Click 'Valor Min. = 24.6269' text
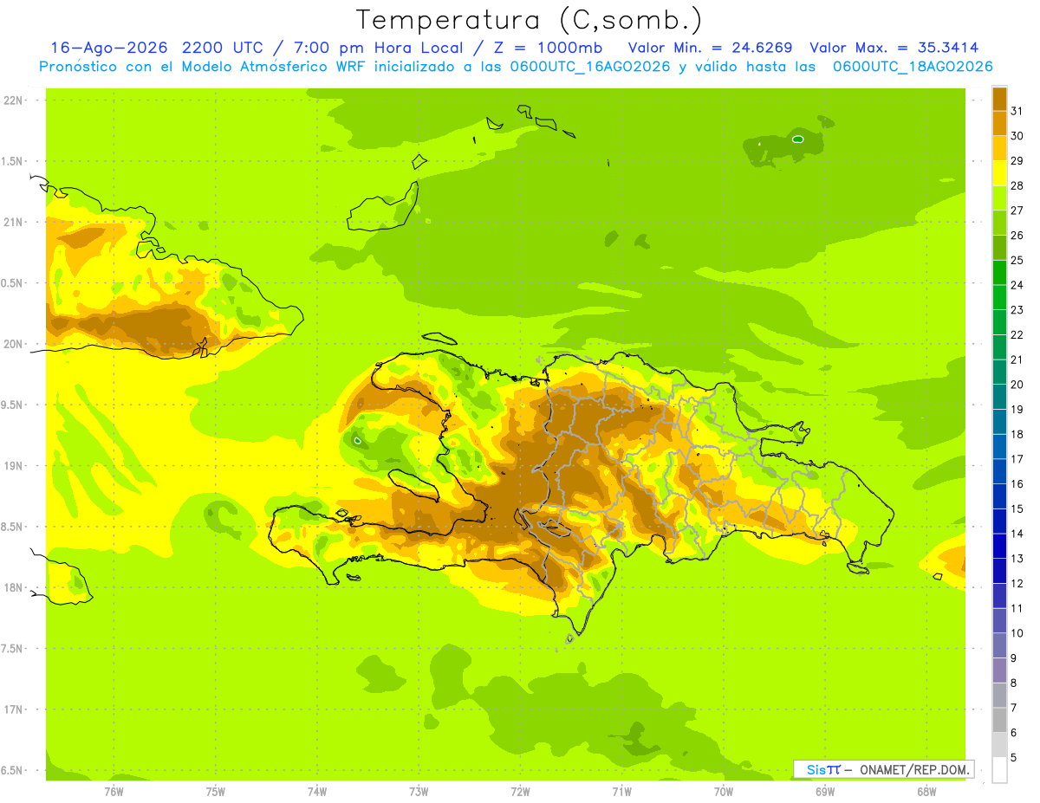Image resolution: width=1040 pixels, height=803 pixels. coord(710,48)
